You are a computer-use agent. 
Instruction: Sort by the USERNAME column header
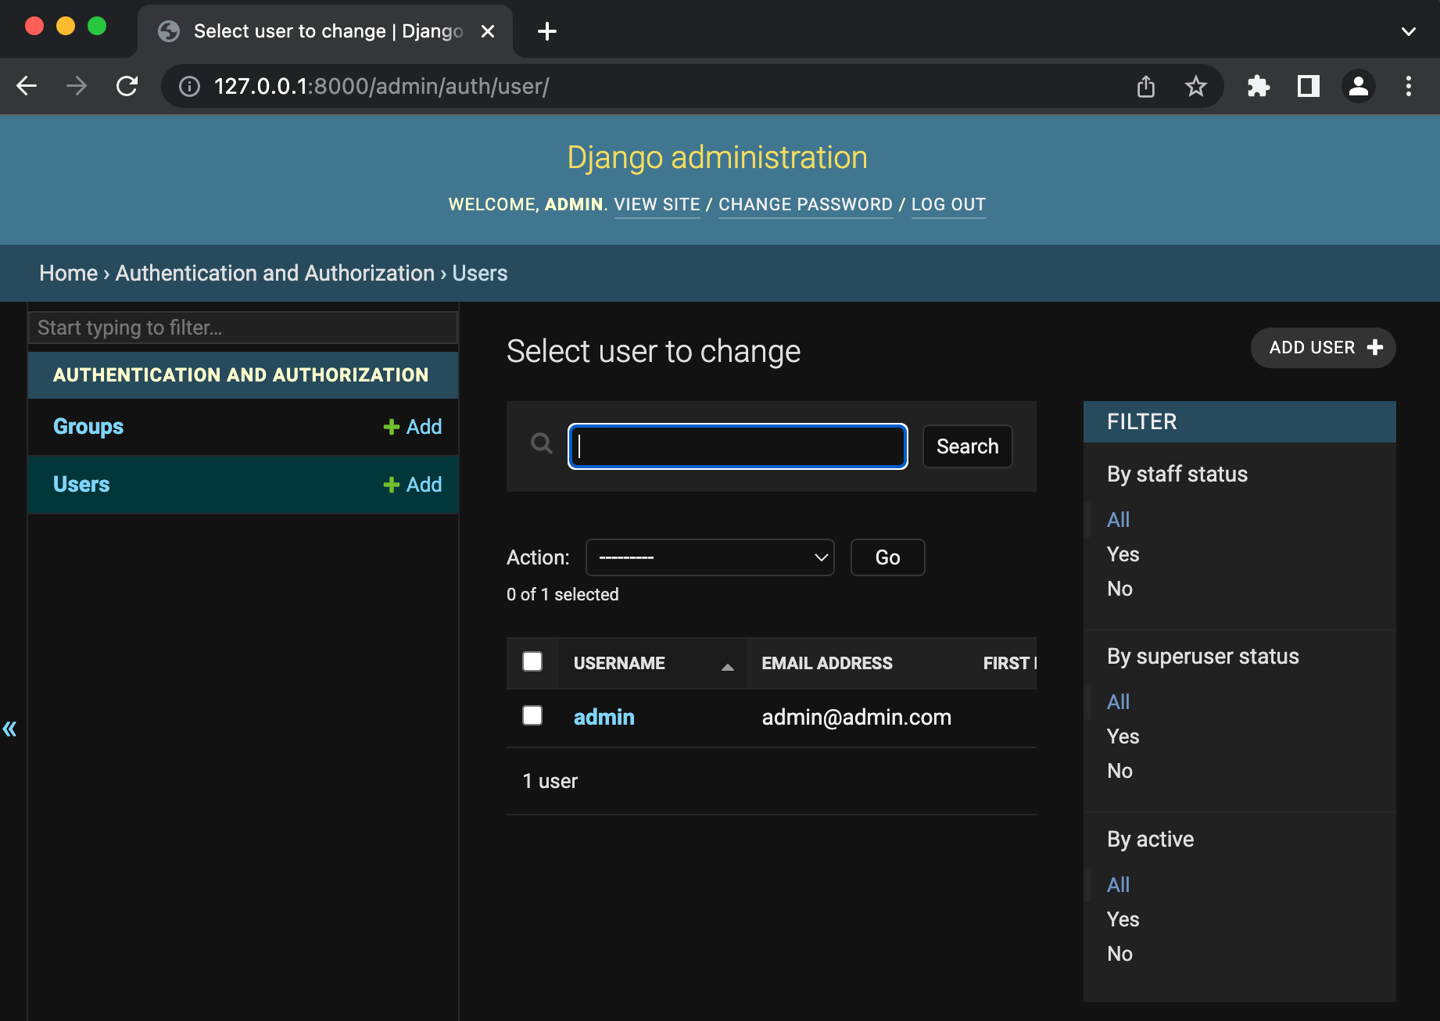click(619, 663)
